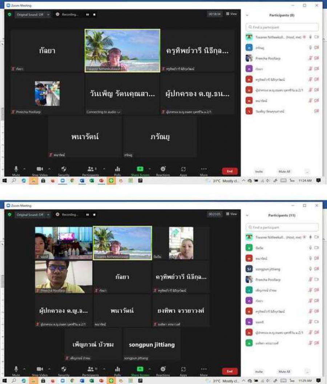Viewport: 327px width, 384px height.
Task: Open Polls icon in bottom meeting toolbar
Action: pyautogui.click(x=117, y=369)
